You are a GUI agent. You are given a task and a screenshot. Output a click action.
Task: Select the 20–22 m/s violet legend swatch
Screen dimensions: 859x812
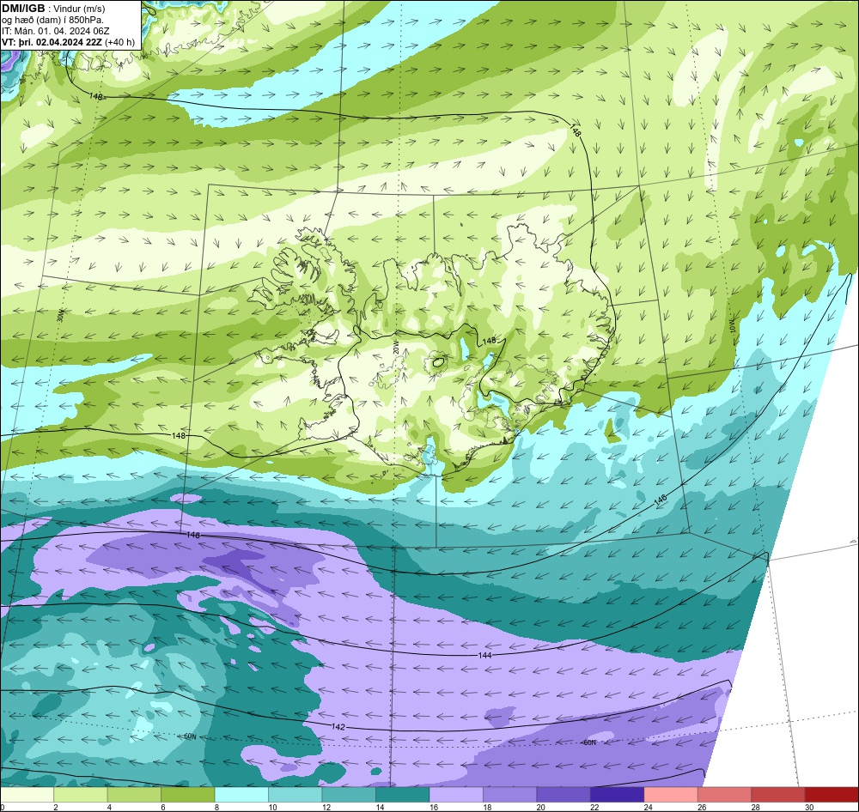tap(564, 795)
